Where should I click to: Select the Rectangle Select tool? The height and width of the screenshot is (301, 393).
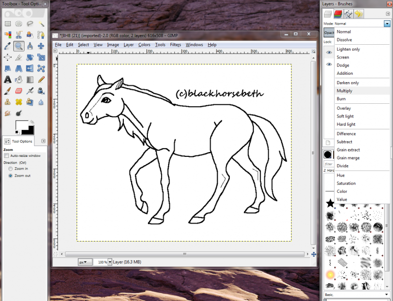pyautogui.click(x=8, y=24)
